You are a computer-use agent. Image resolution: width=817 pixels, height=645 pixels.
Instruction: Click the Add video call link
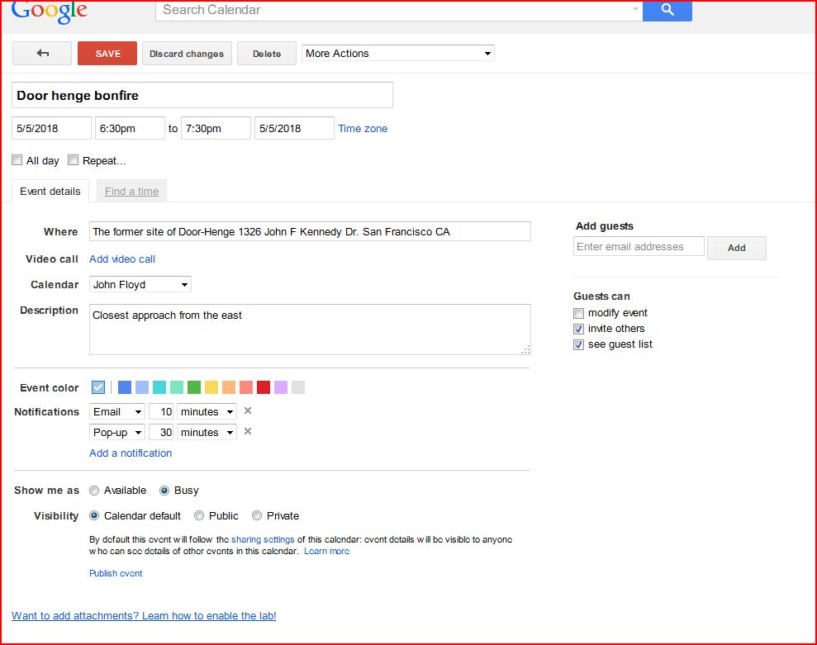click(x=122, y=259)
